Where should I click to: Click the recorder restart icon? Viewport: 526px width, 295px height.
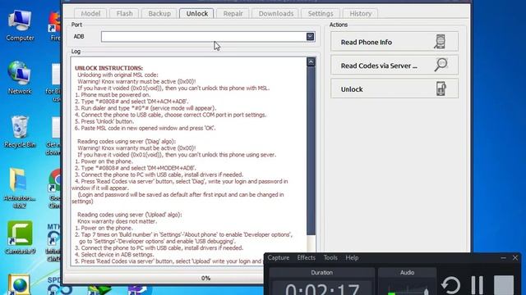coord(451,286)
